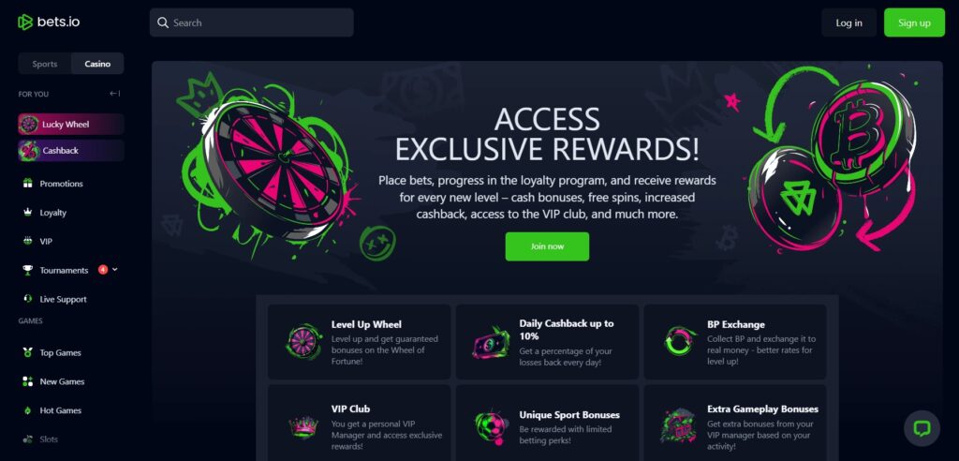Click the Log in button
Image resolution: width=959 pixels, height=461 pixels.
(848, 22)
